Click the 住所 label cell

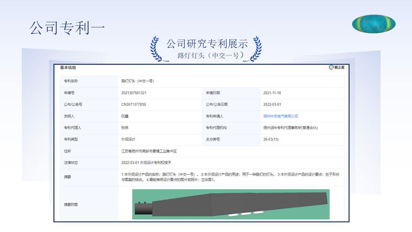point(89,151)
